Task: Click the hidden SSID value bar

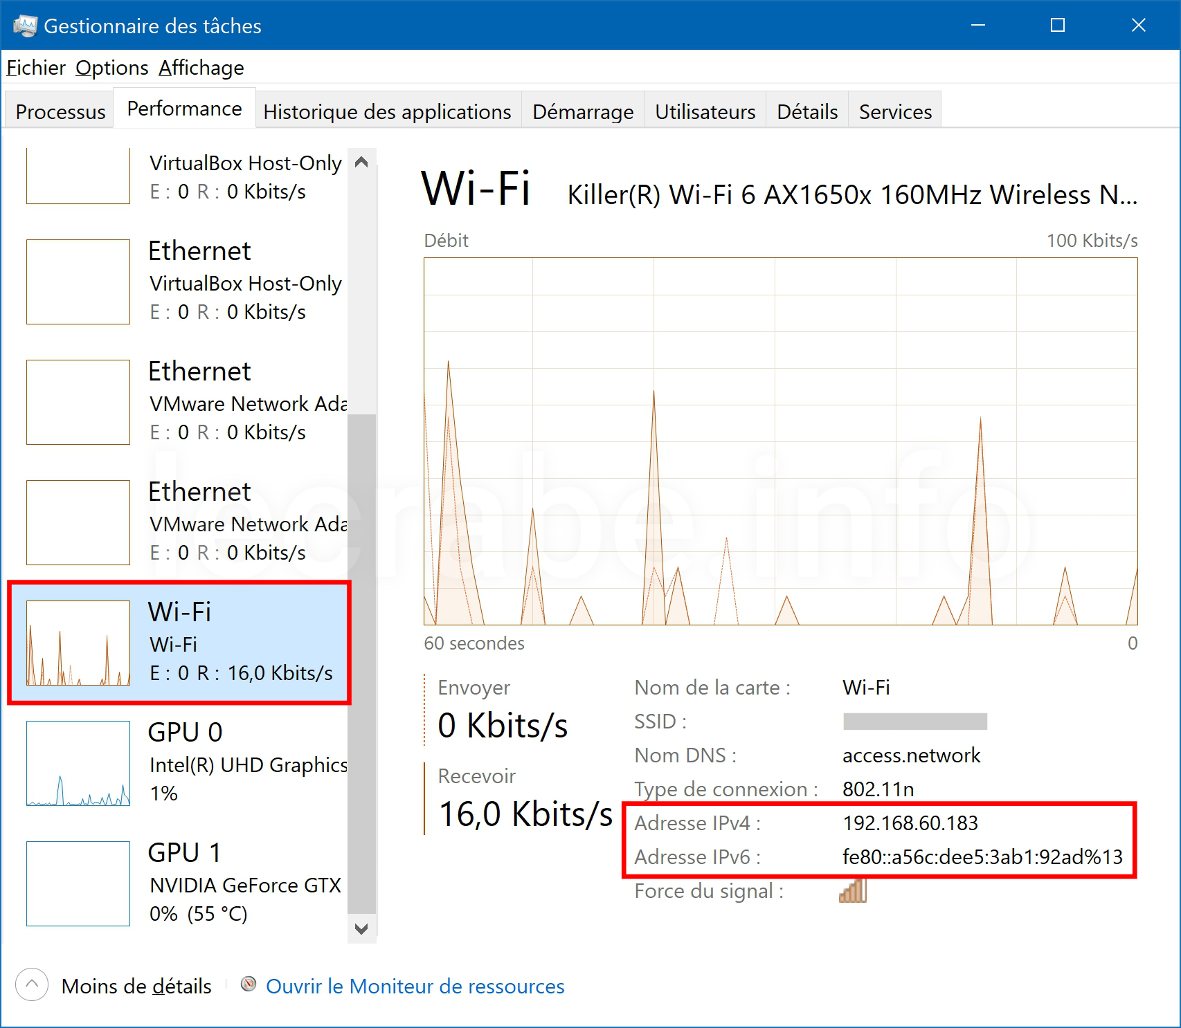Action: (915, 722)
